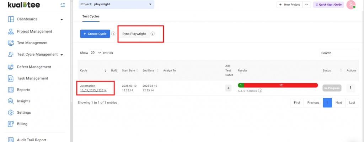Click the green passed results segment
This screenshot has height=142, width=364.
pyautogui.click(x=241, y=85)
